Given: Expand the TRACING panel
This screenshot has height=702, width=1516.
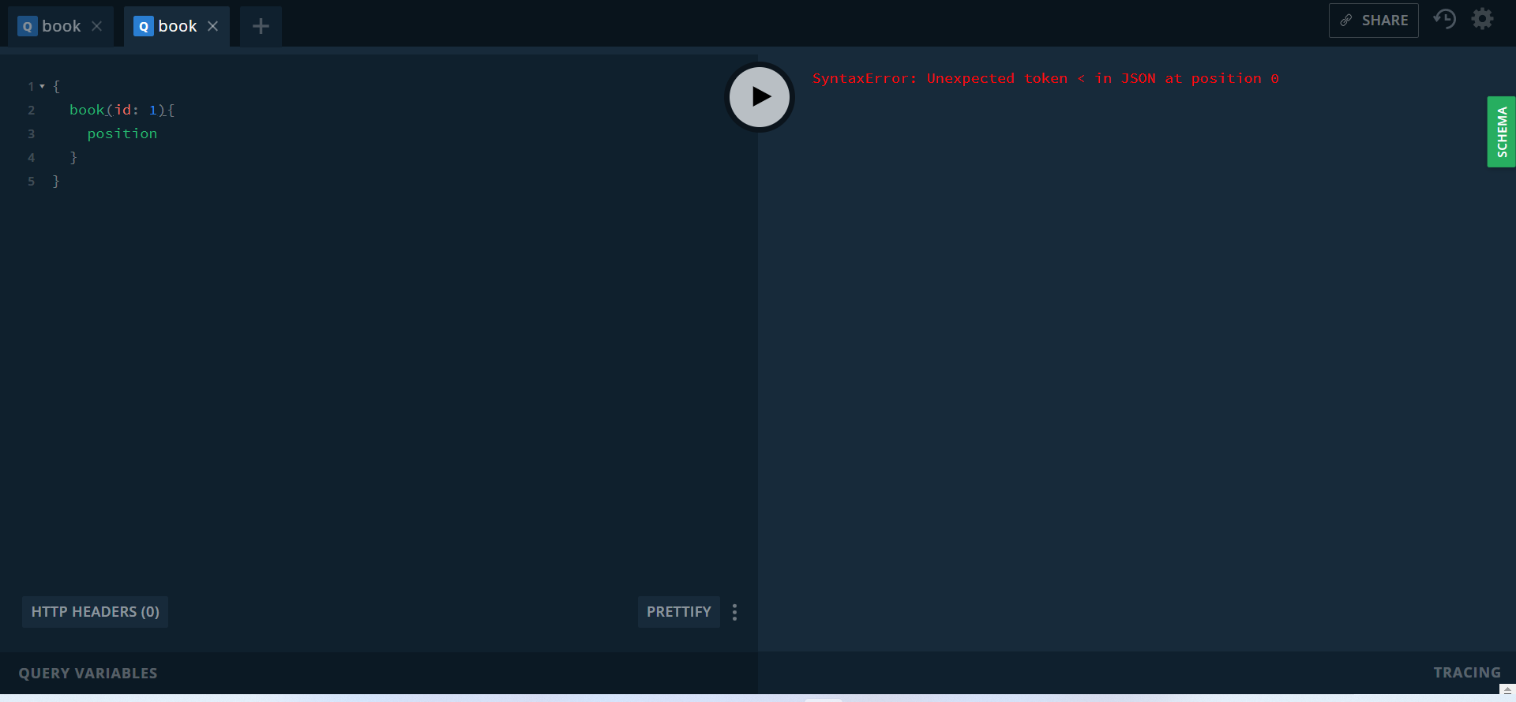Looking at the screenshot, I should (1467, 673).
